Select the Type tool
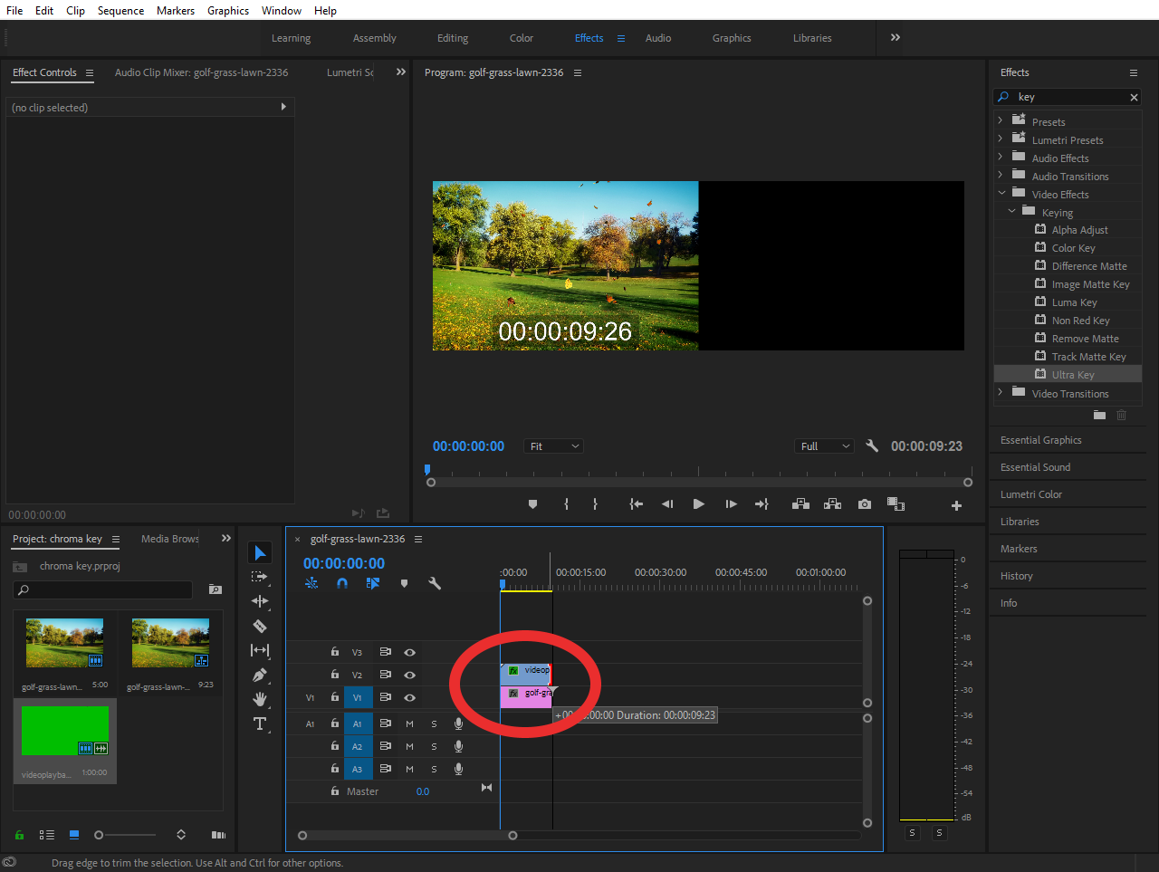Screen dimensions: 1159x872 260,723
